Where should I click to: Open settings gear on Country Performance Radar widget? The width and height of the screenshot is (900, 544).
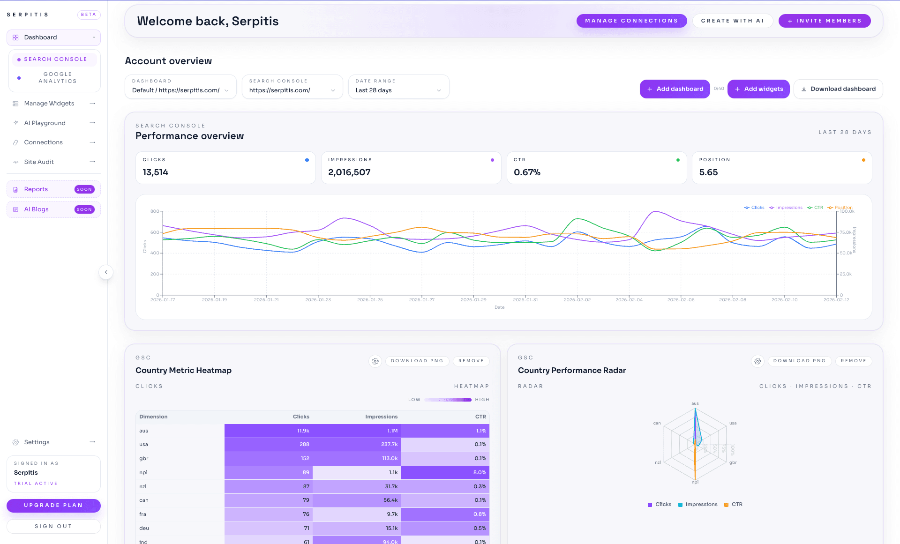pyautogui.click(x=757, y=361)
